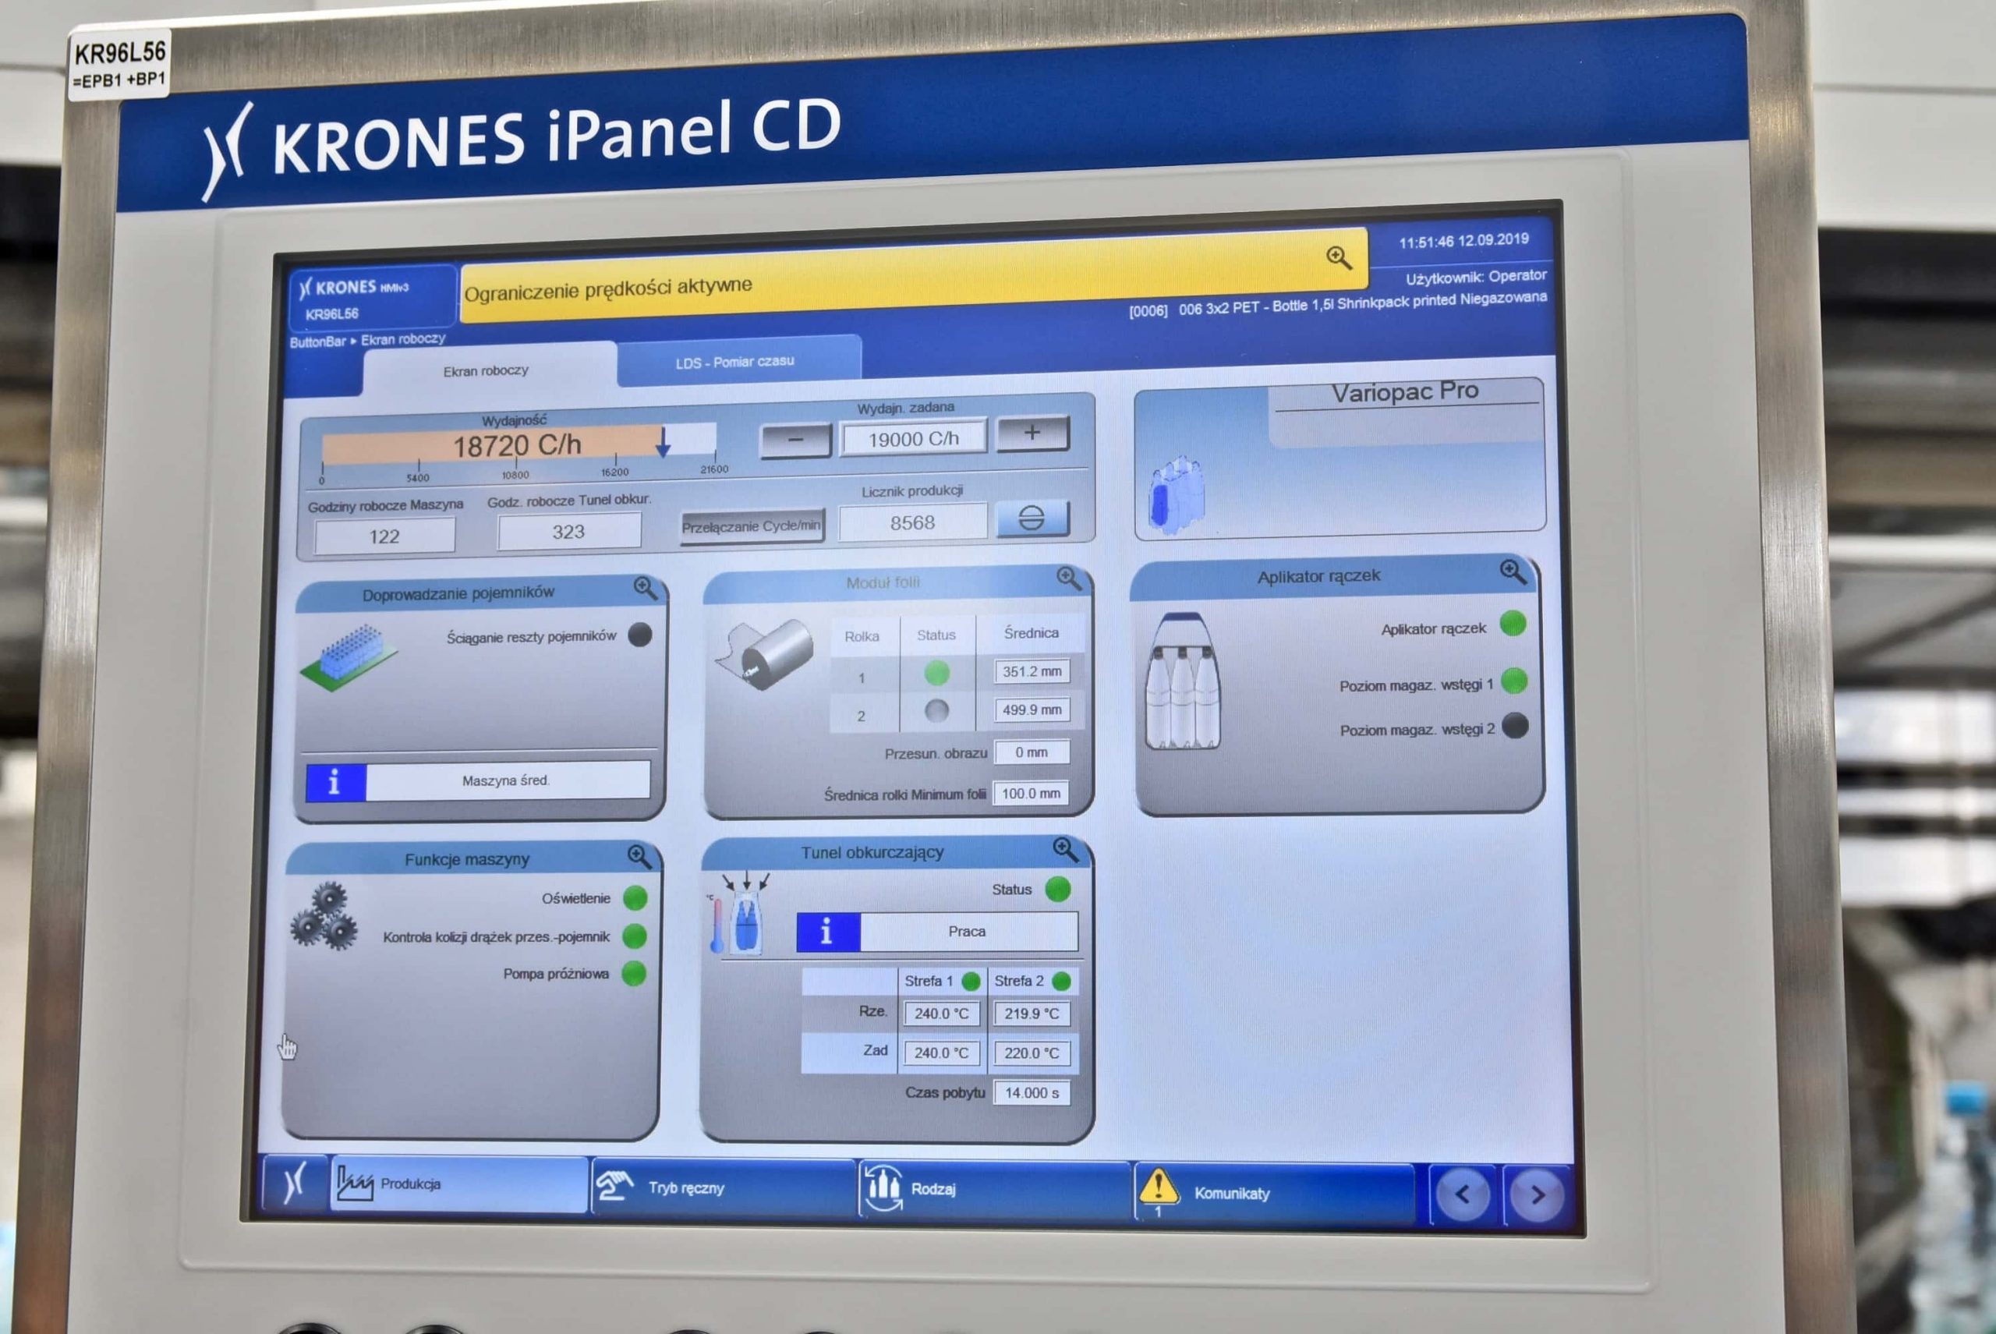Click roll 2 diameter 499.9 mm
The image size is (1996, 1334).
coord(1032,709)
